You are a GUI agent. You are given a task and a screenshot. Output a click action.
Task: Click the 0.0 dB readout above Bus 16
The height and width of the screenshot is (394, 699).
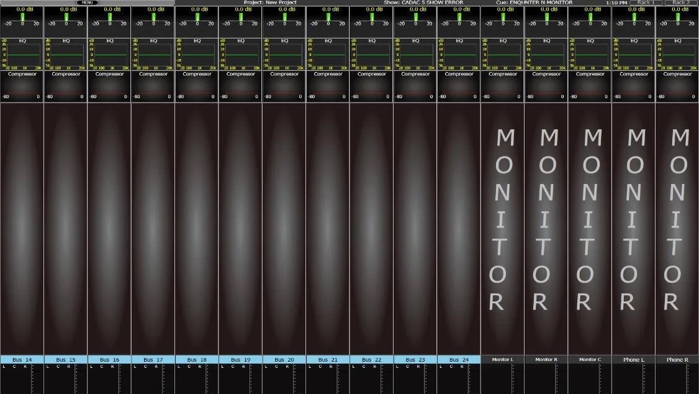tap(112, 9)
